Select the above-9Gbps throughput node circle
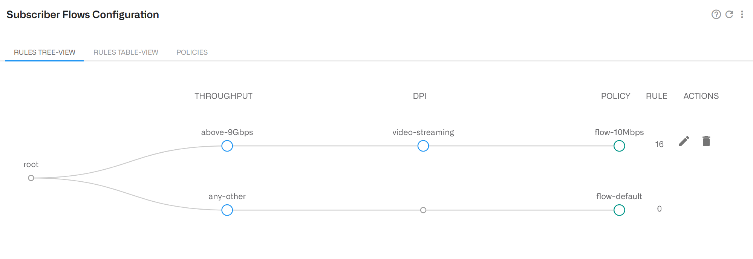753x259 pixels. 227,146
